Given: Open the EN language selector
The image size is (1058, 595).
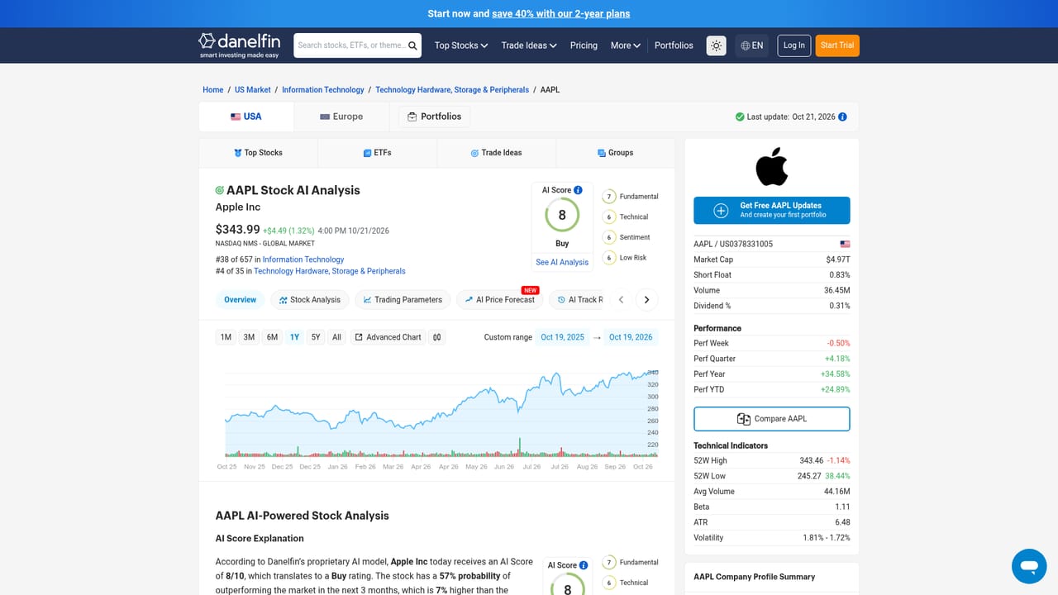Looking at the screenshot, I should (752, 45).
